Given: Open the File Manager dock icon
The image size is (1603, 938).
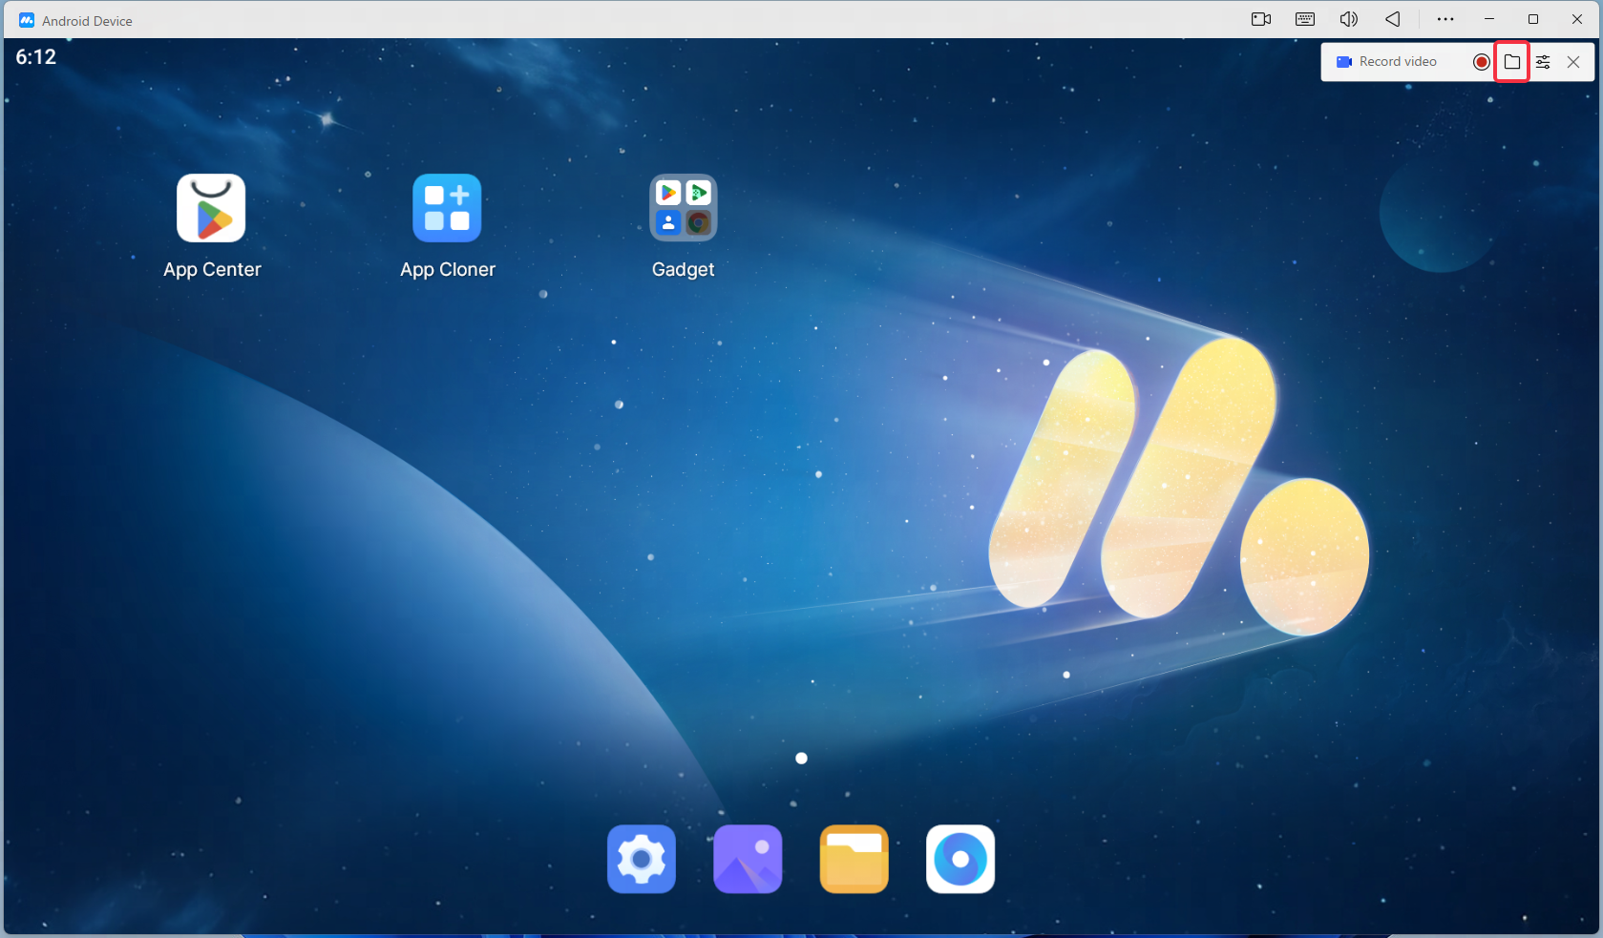Looking at the screenshot, I should pos(854,859).
